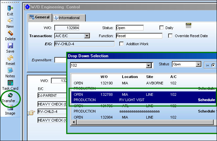Viewport: 217px width, 141px height.
Task: Open the Status Open dropdown in selection
Action: 198,64
